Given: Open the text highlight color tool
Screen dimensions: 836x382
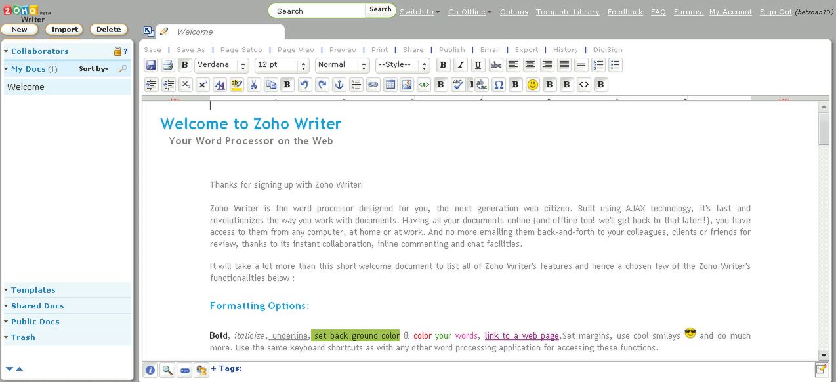Looking at the screenshot, I should [237, 85].
